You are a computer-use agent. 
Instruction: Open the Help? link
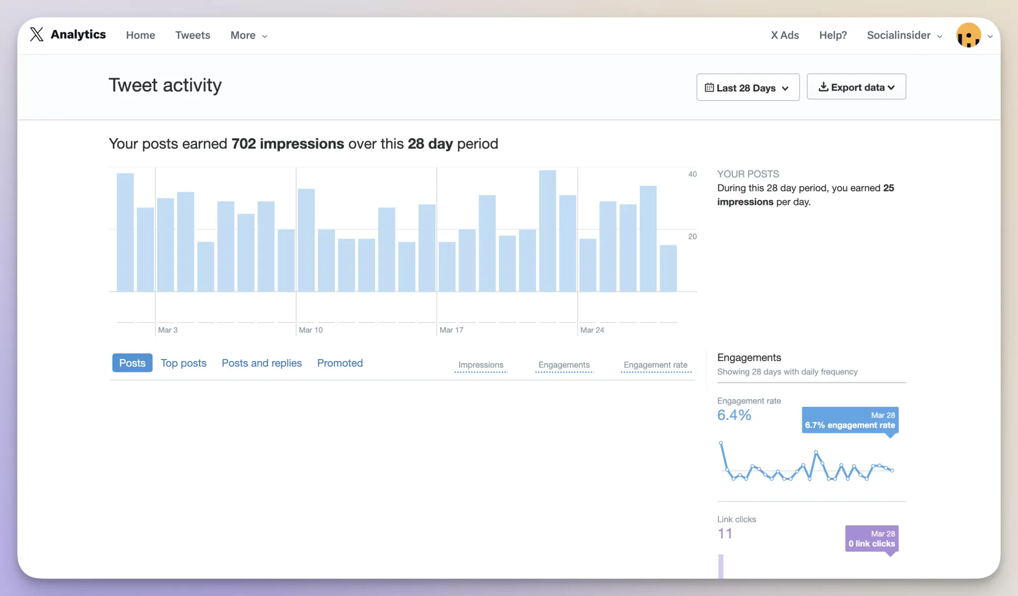tap(833, 35)
